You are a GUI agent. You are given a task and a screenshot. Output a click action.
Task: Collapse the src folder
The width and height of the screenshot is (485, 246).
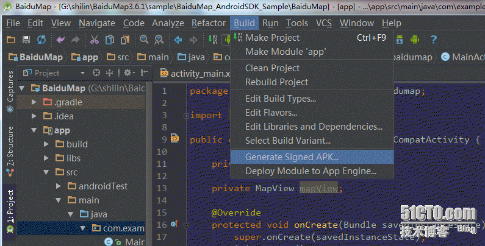[46, 172]
